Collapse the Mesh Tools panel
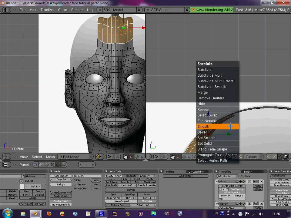Screen dimensions: 291x218 [x=106, y=171]
